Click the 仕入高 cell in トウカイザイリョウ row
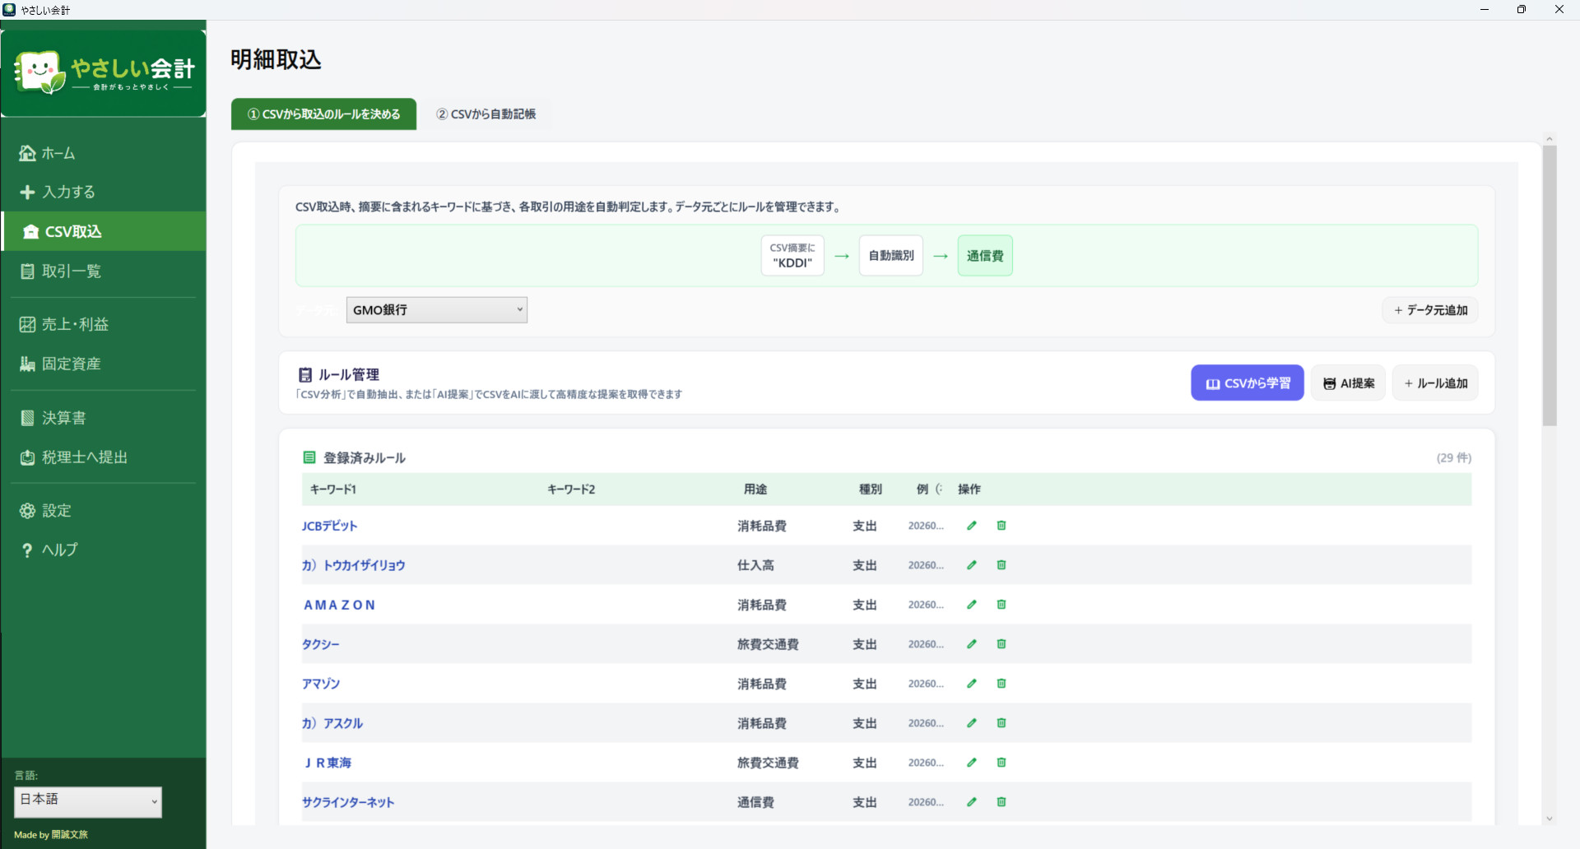This screenshot has height=849, width=1580. click(755, 565)
